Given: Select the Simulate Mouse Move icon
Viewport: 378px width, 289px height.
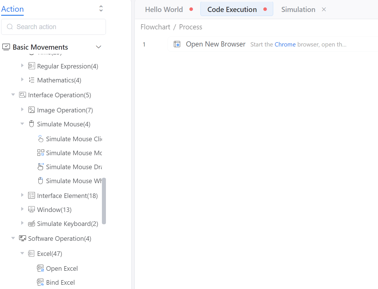Looking at the screenshot, I should [41, 153].
